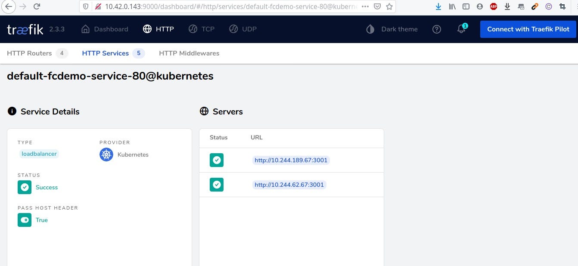Open notifications bell with badge
This screenshot has width=578, height=266.
462,29
